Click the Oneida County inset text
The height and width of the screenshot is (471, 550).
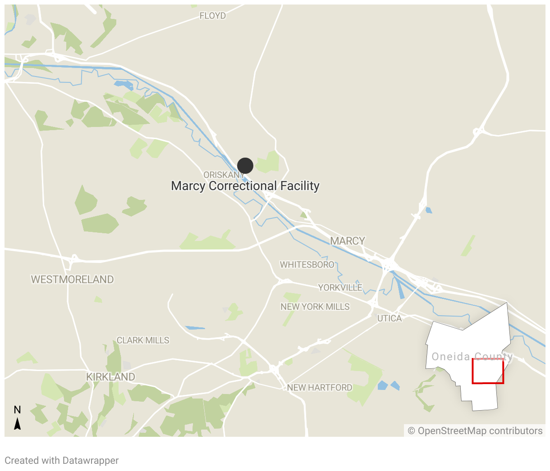tap(472, 357)
